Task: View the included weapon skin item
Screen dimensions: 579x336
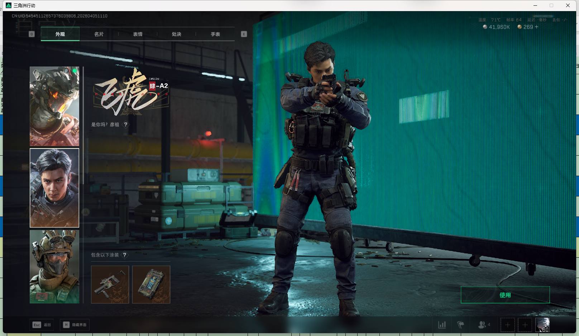Action: pos(110,284)
